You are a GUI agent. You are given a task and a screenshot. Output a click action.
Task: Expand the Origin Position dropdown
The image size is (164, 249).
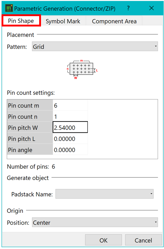click(x=95, y=222)
